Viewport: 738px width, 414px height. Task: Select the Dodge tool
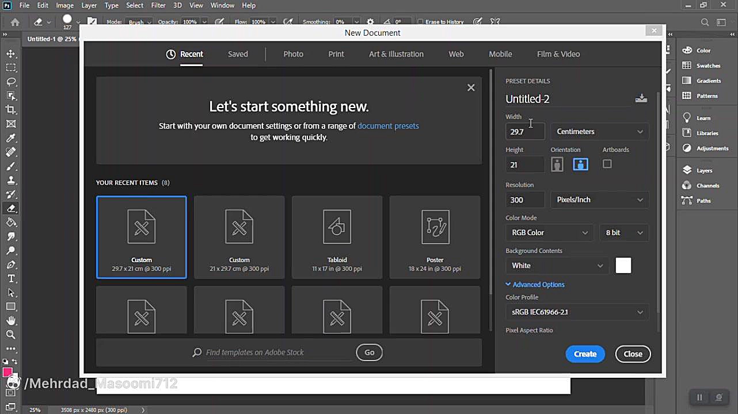point(11,251)
